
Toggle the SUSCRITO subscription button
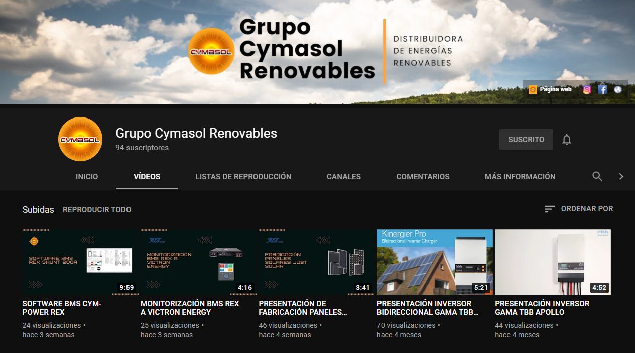[526, 140]
